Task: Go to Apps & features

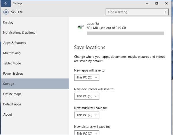Action: (x=35, y=43)
